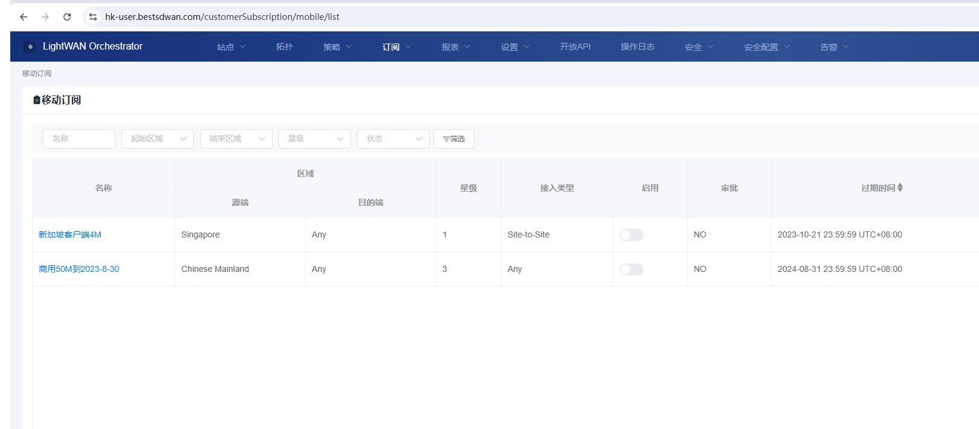Expand the 结束区域 dropdown filter
This screenshot has height=429, width=979.
point(236,139)
